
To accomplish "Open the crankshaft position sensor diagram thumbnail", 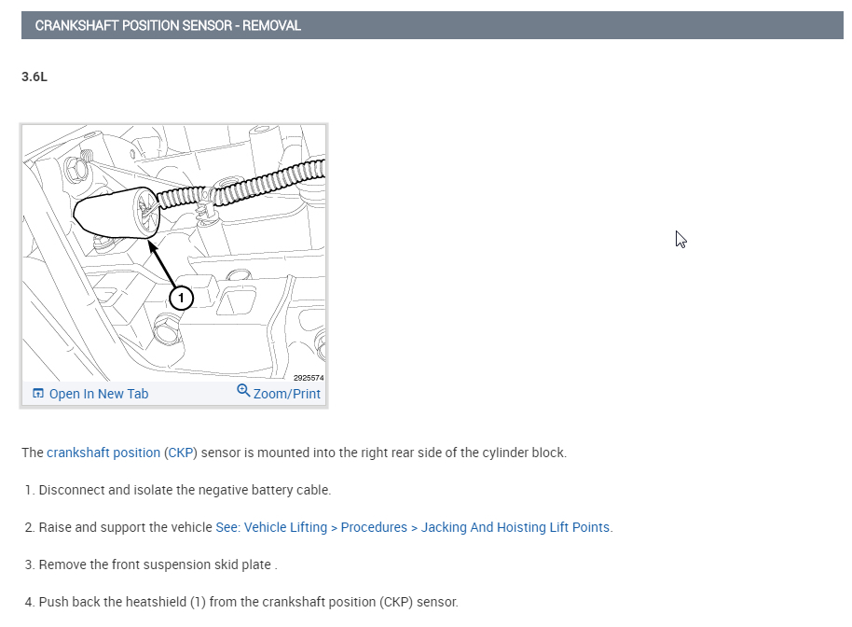I will tap(174, 253).
